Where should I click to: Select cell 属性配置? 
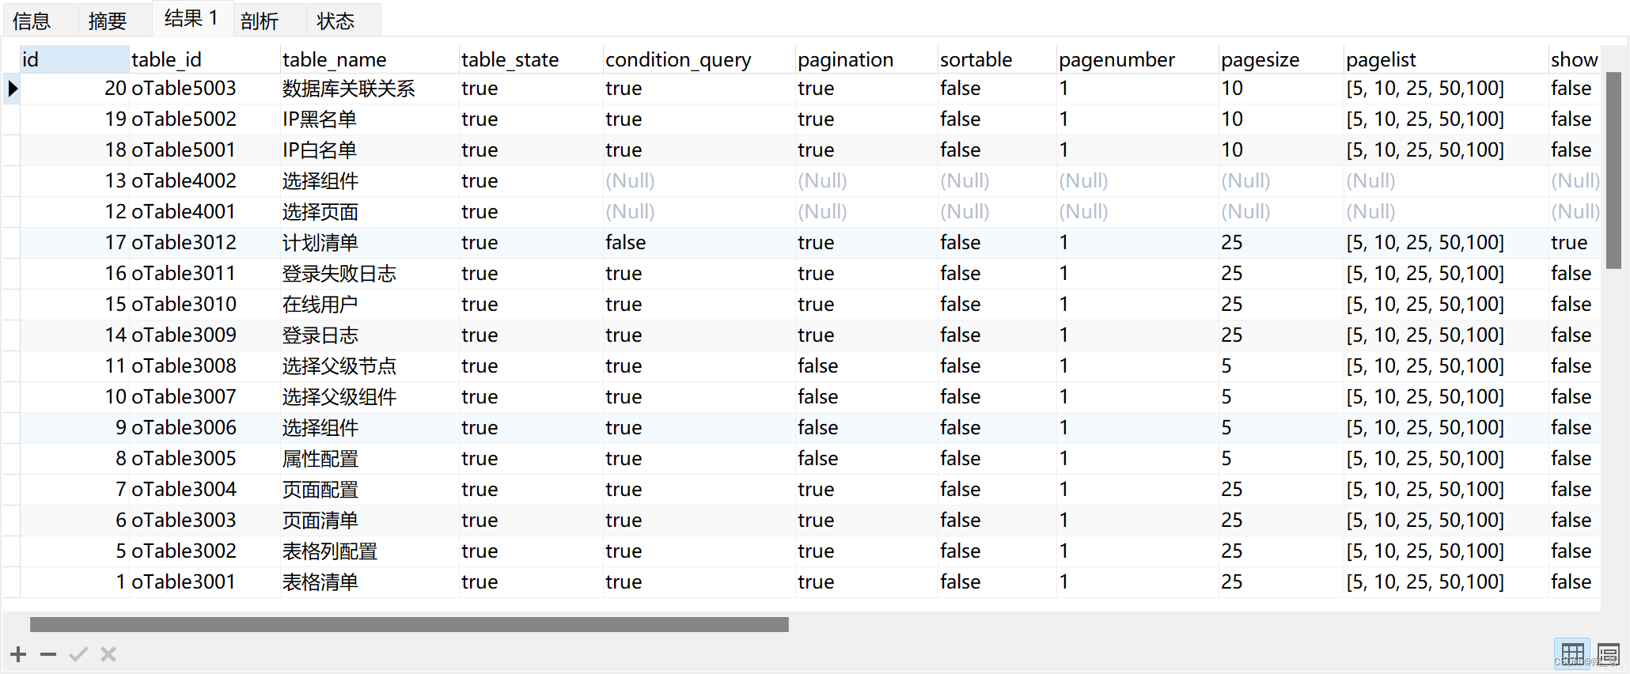click(370, 458)
